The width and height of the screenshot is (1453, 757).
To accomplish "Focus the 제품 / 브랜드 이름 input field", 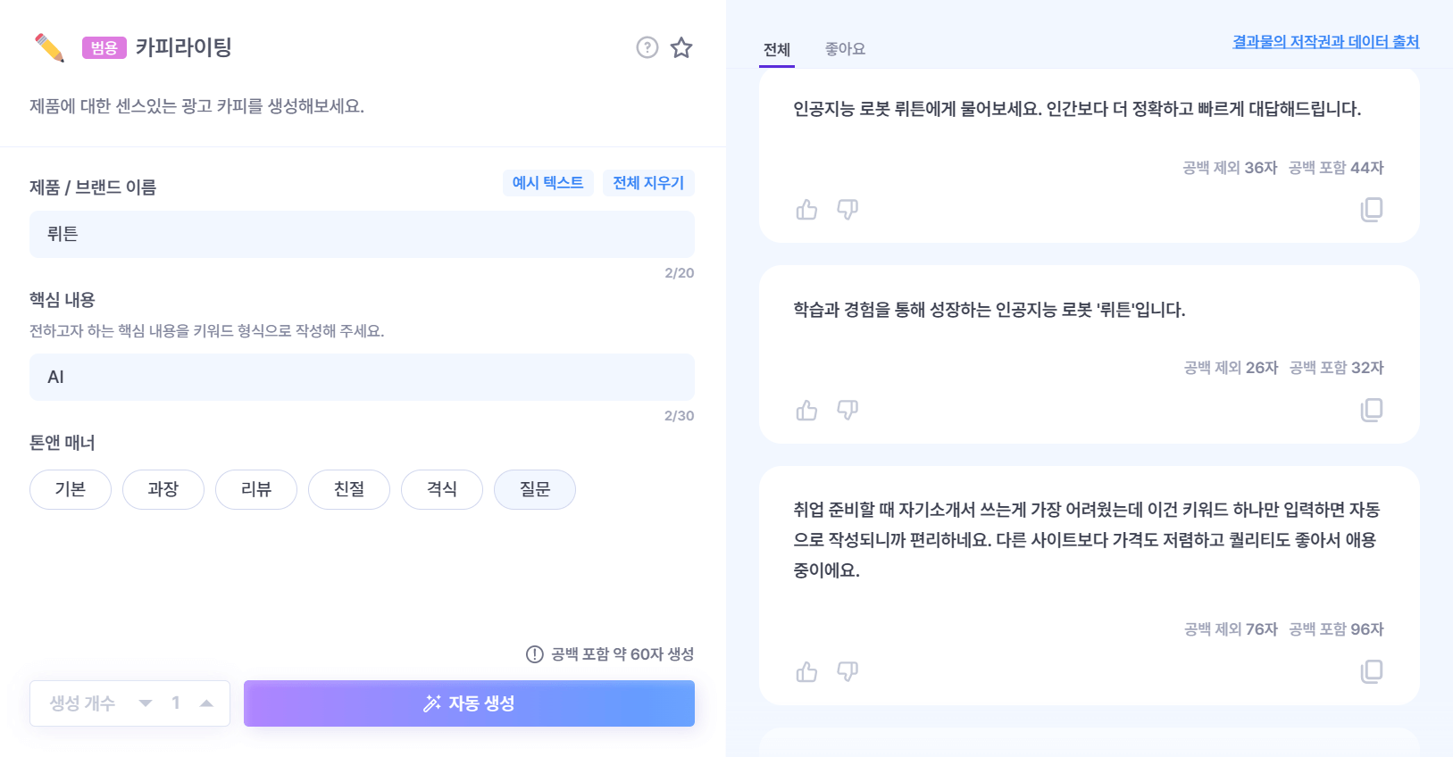I will [x=362, y=235].
